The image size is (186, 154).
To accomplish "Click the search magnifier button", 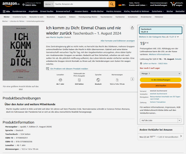I will pyautogui.click(x=112, y=4).
